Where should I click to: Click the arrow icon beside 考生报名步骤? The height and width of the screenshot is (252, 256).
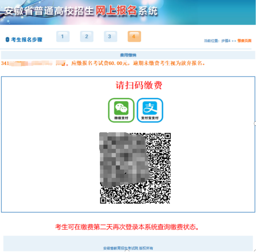(8, 40)
